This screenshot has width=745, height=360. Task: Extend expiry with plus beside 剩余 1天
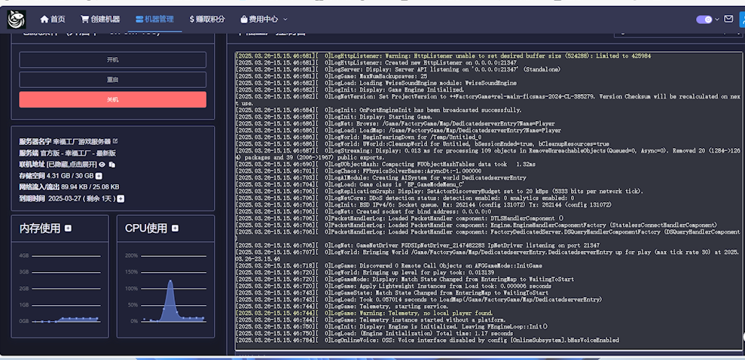(121, 198)
